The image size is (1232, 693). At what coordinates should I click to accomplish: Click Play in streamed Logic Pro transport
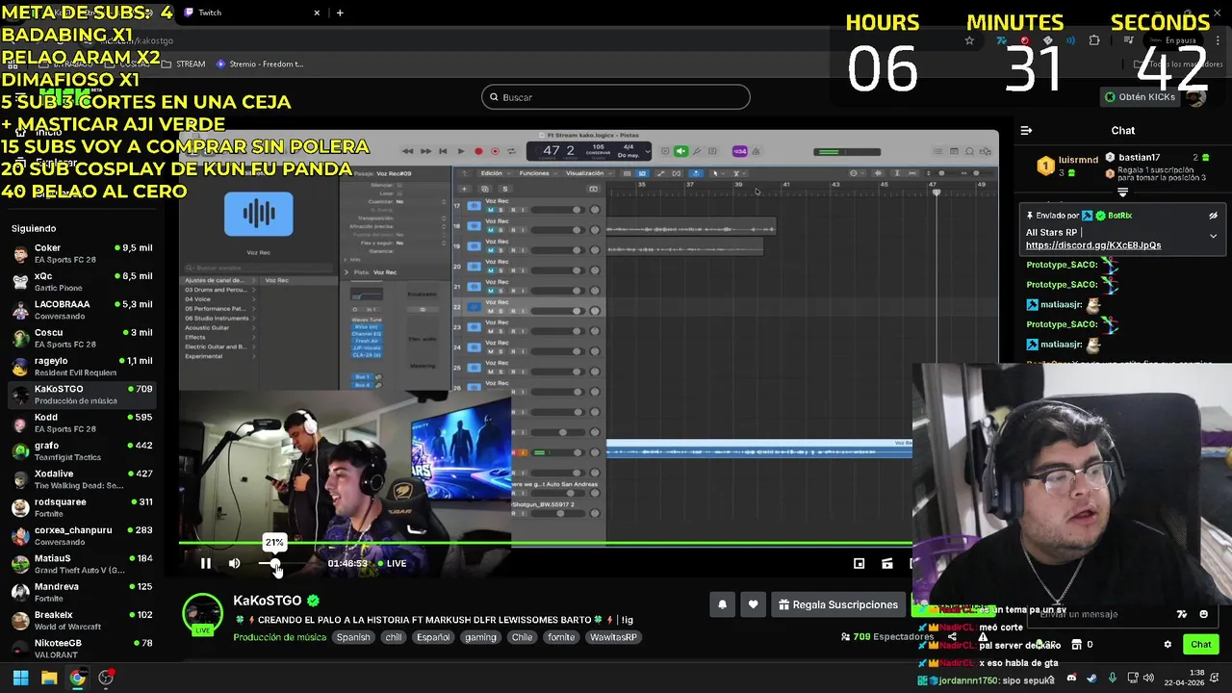460,151
